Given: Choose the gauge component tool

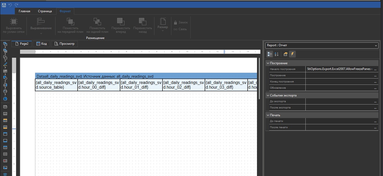Looking at the screenshot, I should 5,91.
